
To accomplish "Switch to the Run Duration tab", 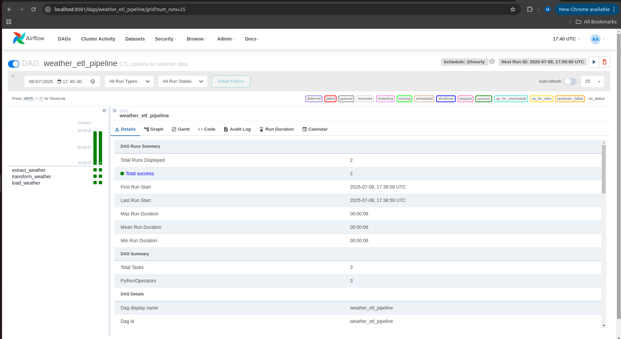I will point(277,129).
